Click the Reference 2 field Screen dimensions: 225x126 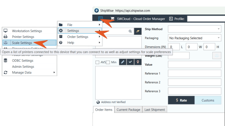point(194,82)
